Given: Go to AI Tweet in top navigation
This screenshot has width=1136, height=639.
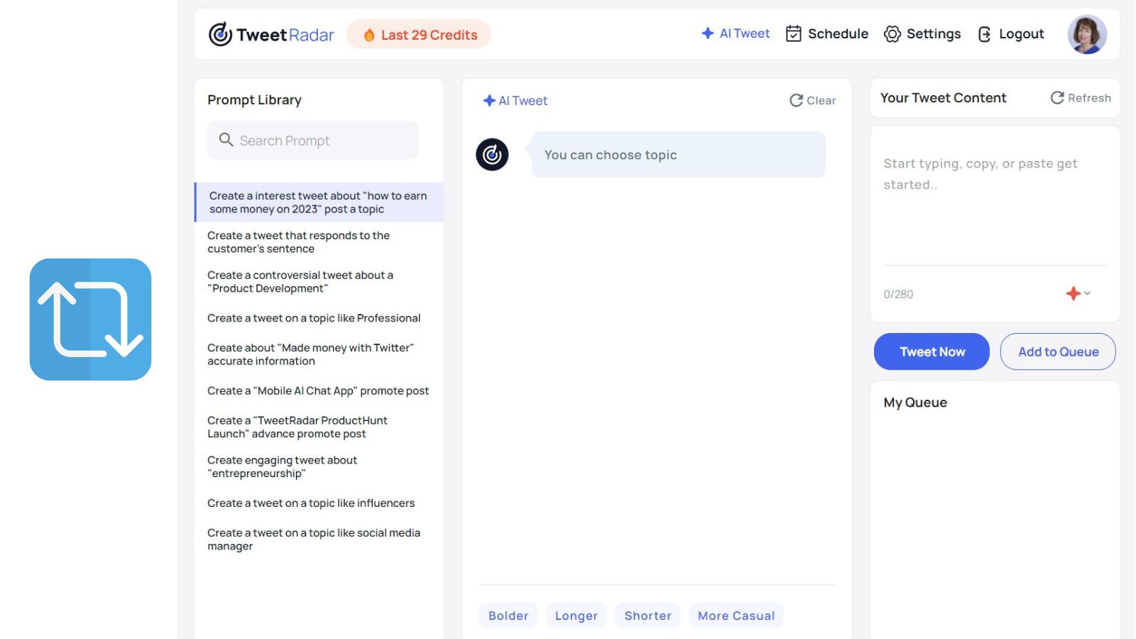Looking at the screenshot, I should 736,33.
